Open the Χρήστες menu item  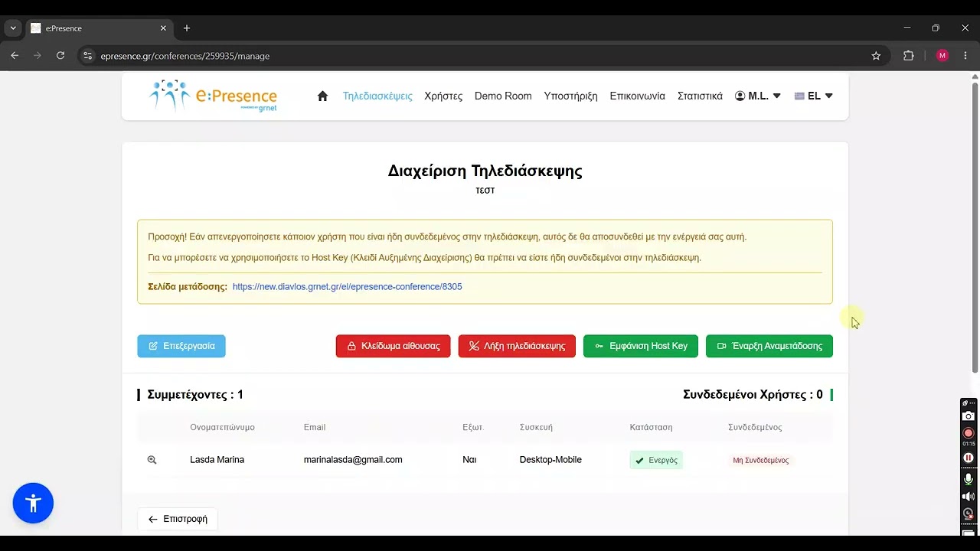pos(443,96)
